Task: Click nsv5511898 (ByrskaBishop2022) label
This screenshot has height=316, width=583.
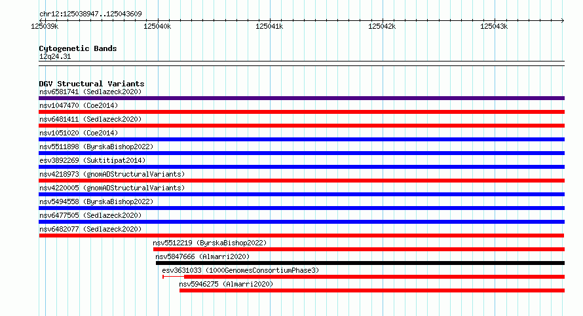Action: 96,147
